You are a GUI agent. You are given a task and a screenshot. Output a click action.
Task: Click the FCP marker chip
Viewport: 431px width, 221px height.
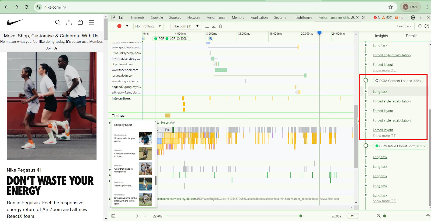(x=159, y=38)
